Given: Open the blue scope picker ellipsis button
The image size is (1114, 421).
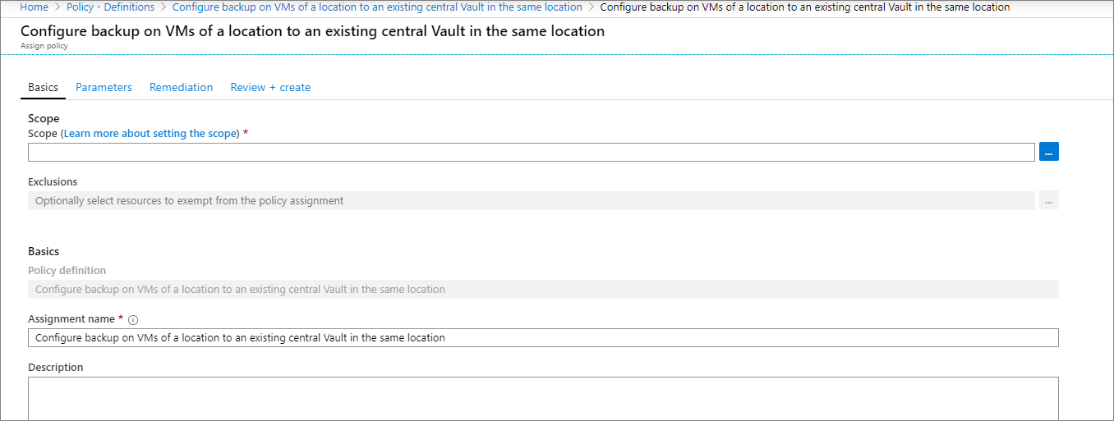Looking at the screenshot, I should click(x=1048, y=152).
